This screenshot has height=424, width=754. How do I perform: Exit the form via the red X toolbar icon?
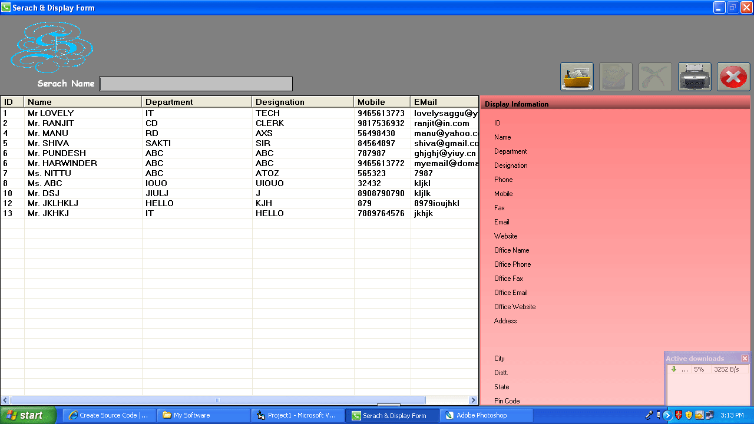tap(733, 77)
